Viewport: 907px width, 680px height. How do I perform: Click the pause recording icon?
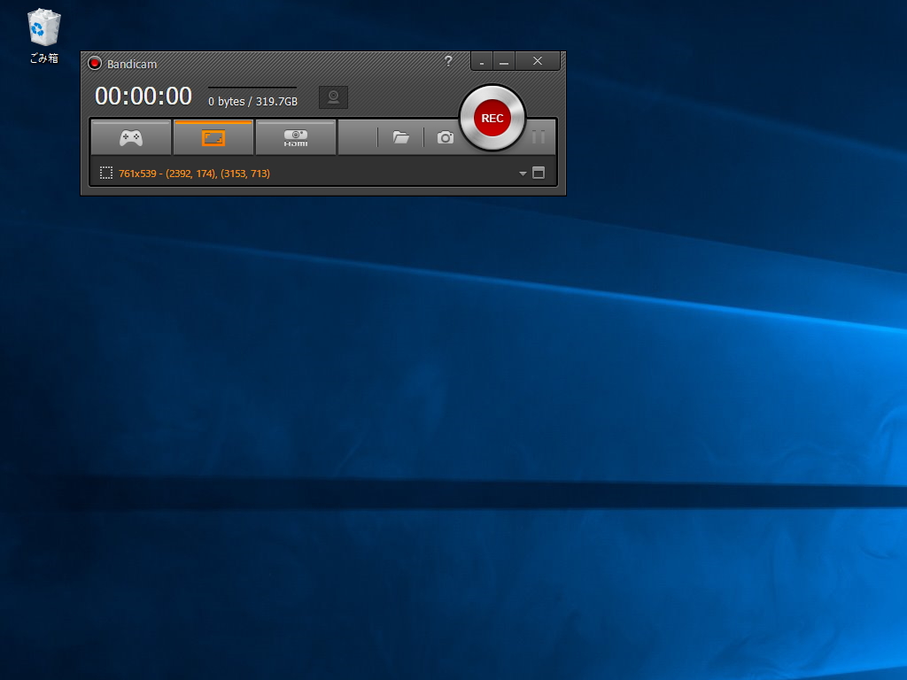click(x=539, y=137)
